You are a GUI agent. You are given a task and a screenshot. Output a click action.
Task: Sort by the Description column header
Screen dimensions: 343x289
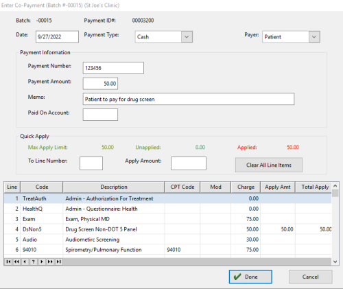114,187
